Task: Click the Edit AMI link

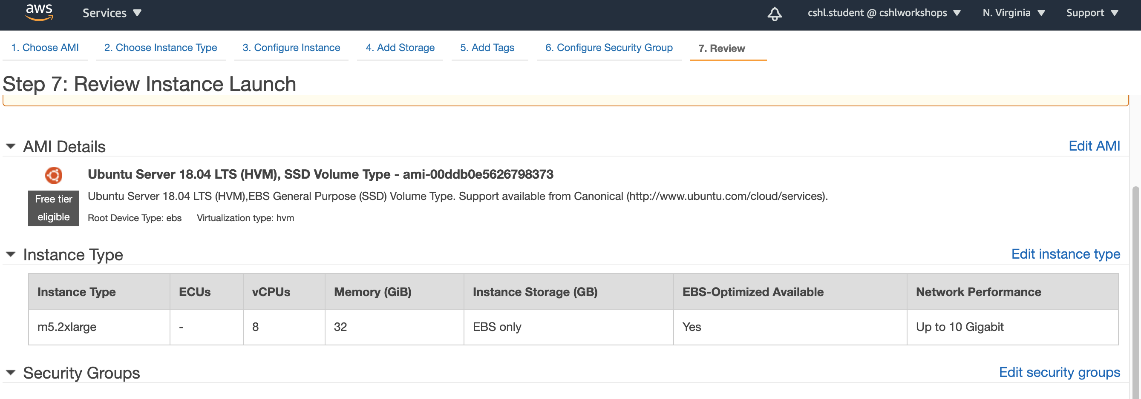Action: pos(1094,146)
